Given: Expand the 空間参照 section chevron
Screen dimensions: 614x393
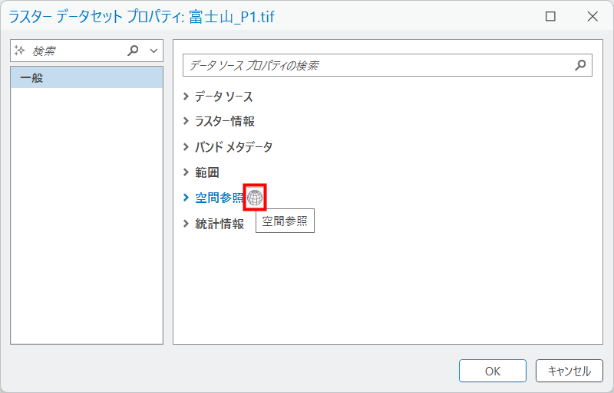Looking at the screenshot, I should (x=187, y=198).
